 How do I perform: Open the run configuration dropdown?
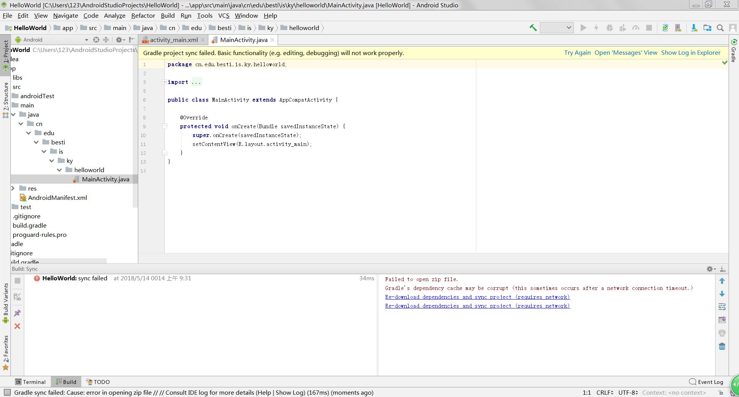click(x=557, y=28)
